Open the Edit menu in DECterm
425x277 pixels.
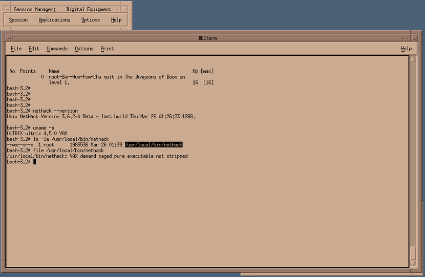(34, 49)
